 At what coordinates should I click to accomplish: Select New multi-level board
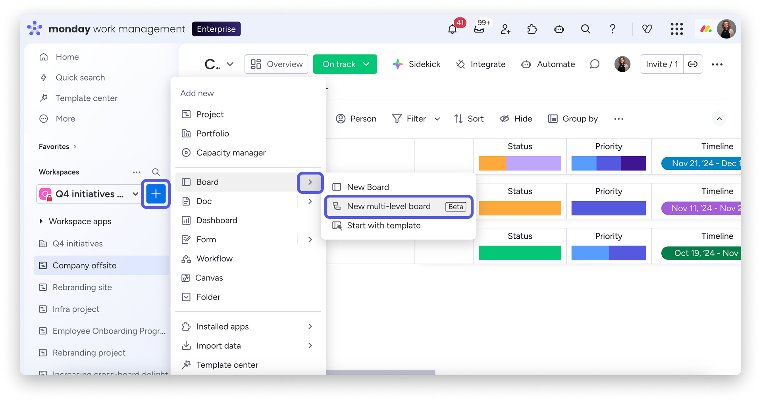pyautogui.click(x=389, y=206)
